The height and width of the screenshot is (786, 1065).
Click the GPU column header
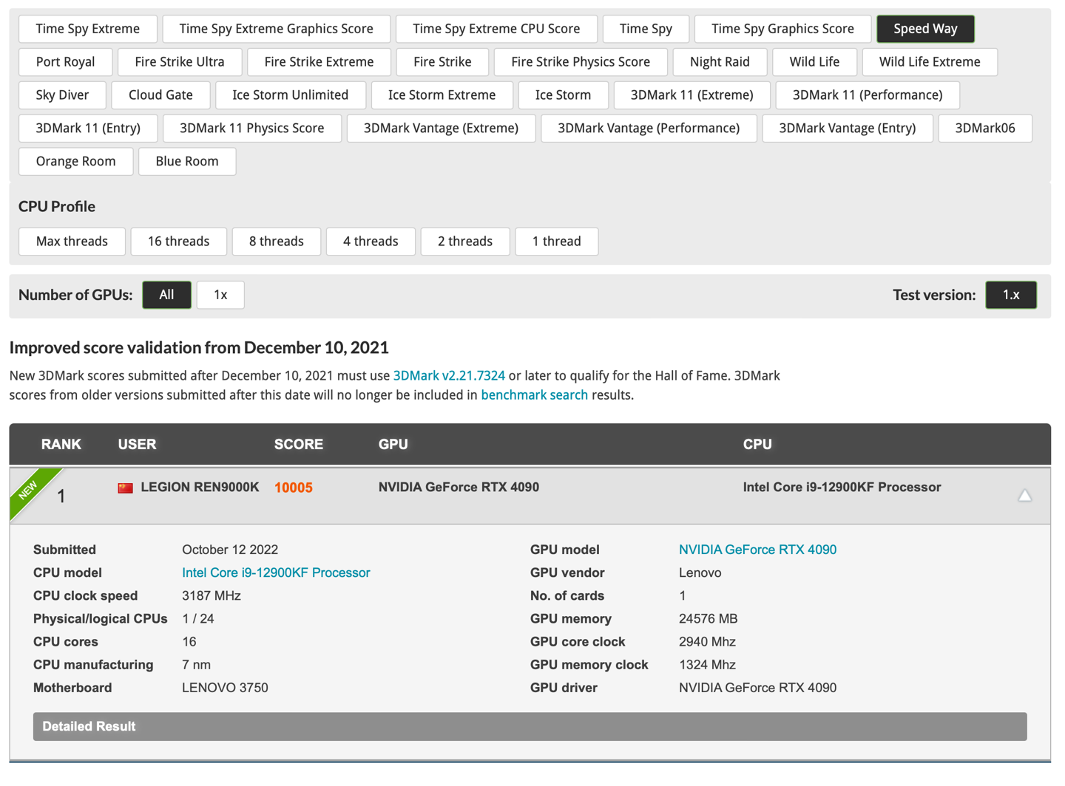coord(393,445)
